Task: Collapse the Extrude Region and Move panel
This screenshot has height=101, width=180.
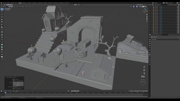Action: 5,77
